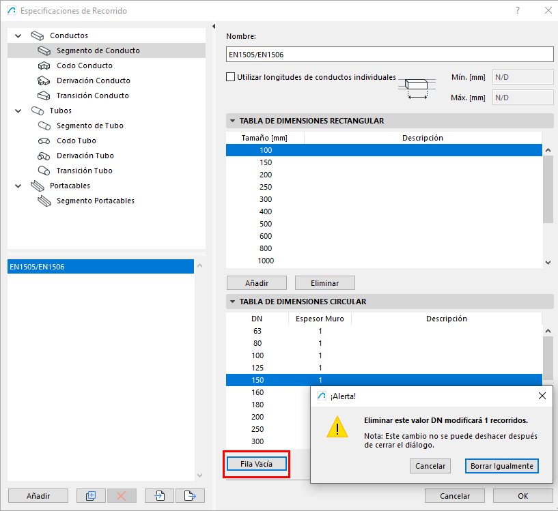The width and height of the screenshot is (558, 511).
Task: Select Derivación Conducto tree item
Action: 94,81
